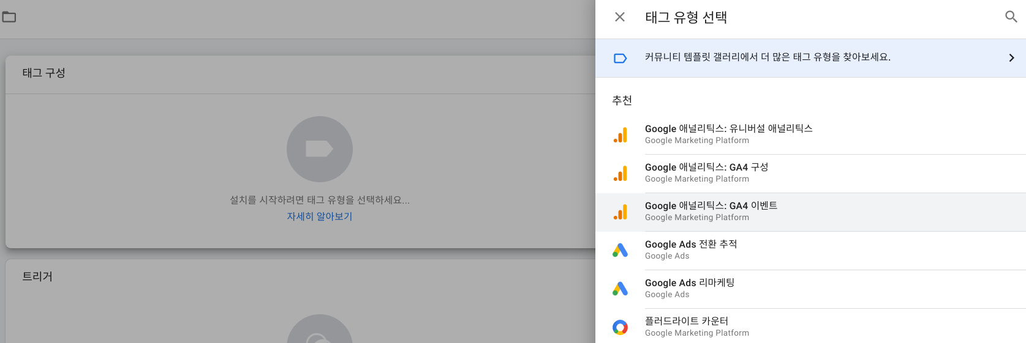
Task: Open search in the tag type panel
Action: (x=1011, y=17)
